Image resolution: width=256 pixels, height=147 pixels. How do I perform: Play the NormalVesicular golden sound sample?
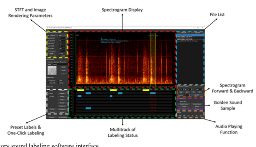click(x=184, y=104)
